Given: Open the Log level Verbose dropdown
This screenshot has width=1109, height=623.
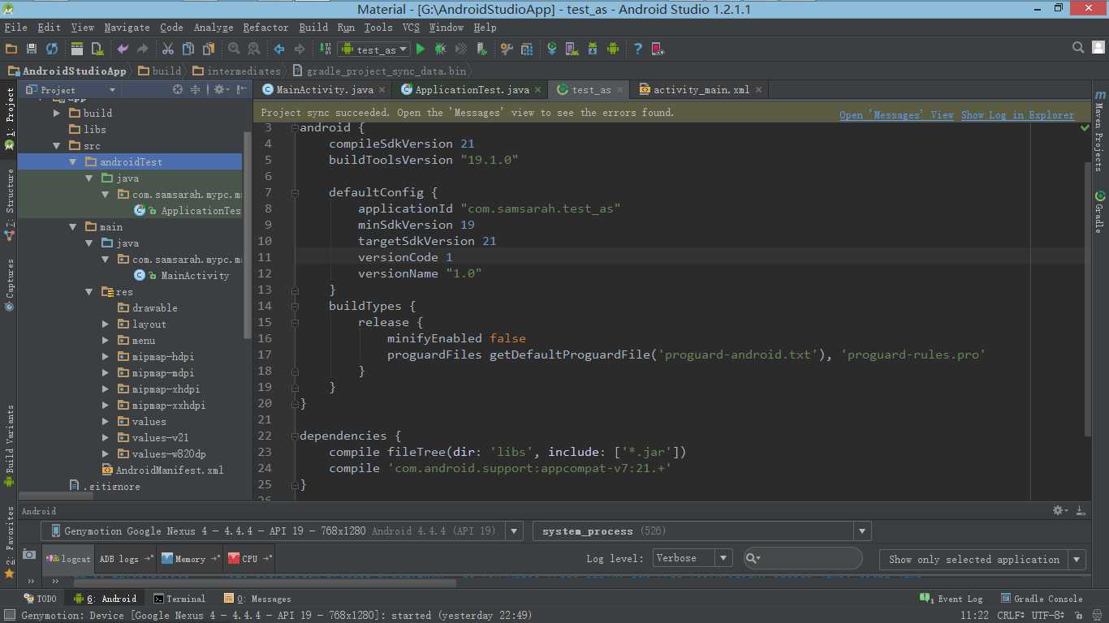Looking at the screenshot, I should pyautogui.click(x=693, y=558).
